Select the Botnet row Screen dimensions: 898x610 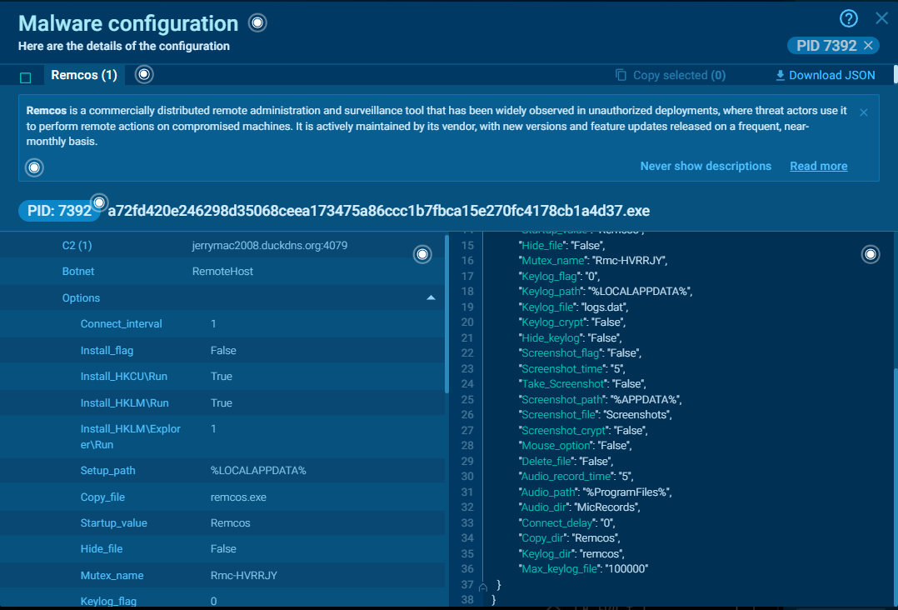coord(222,272)
